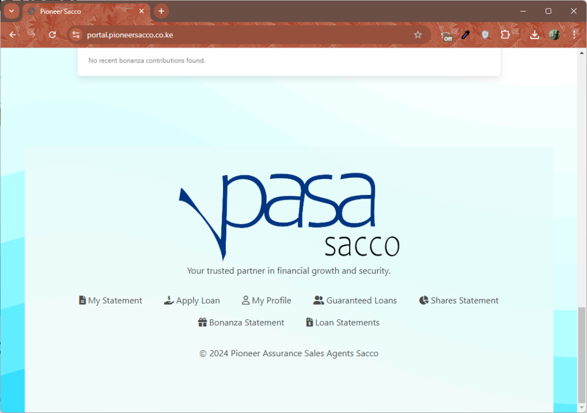Bookmark this page with the star icon

(x=418, y=35)
